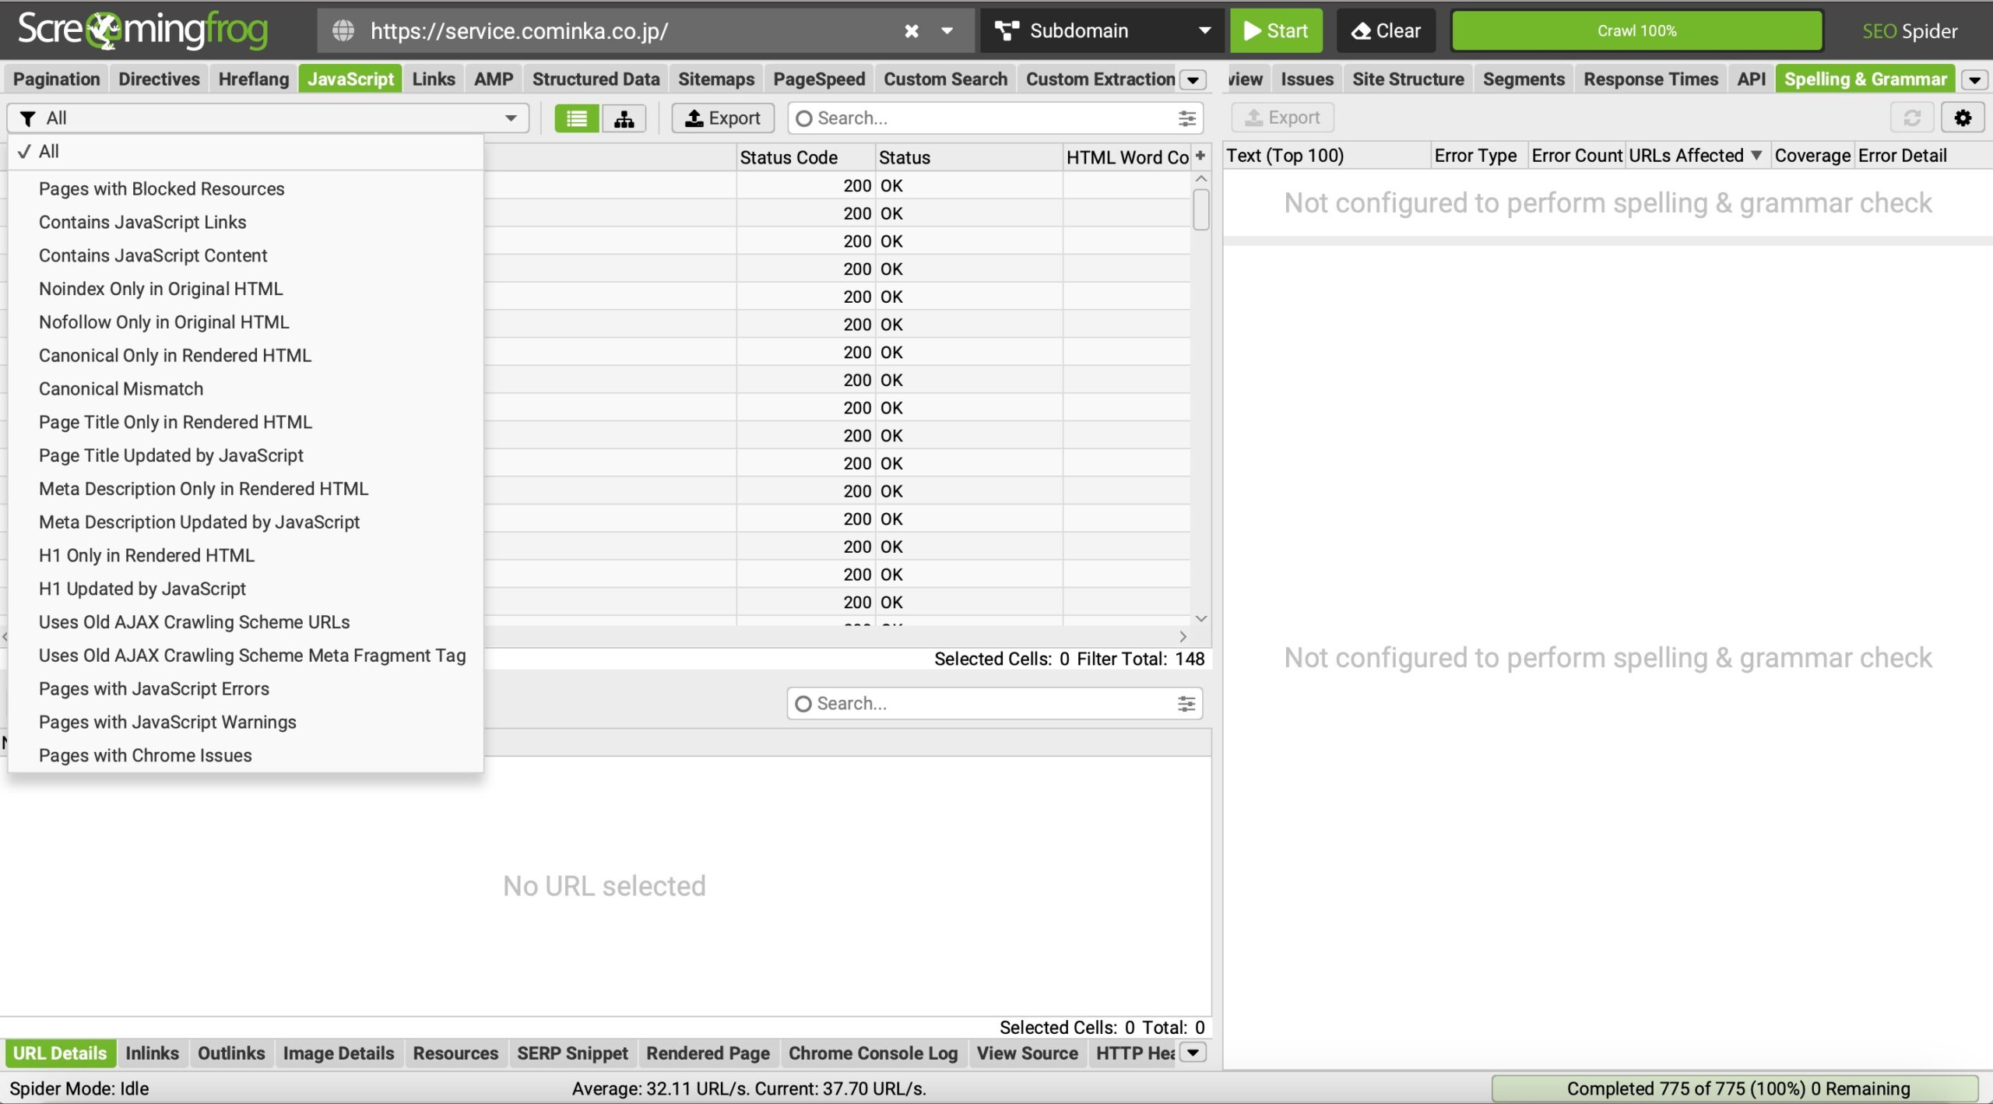Open lower search box filter options icon

(x=1186, y=704)
